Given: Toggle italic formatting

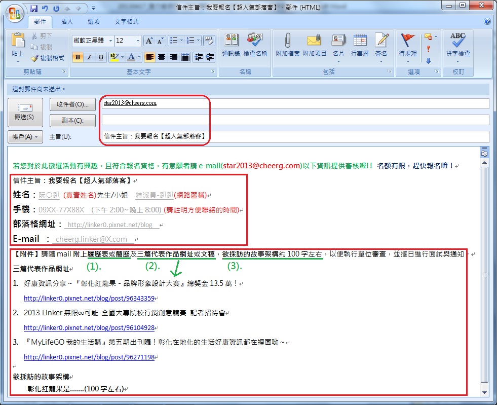Looking at the screenshot, I should point(89,57).
